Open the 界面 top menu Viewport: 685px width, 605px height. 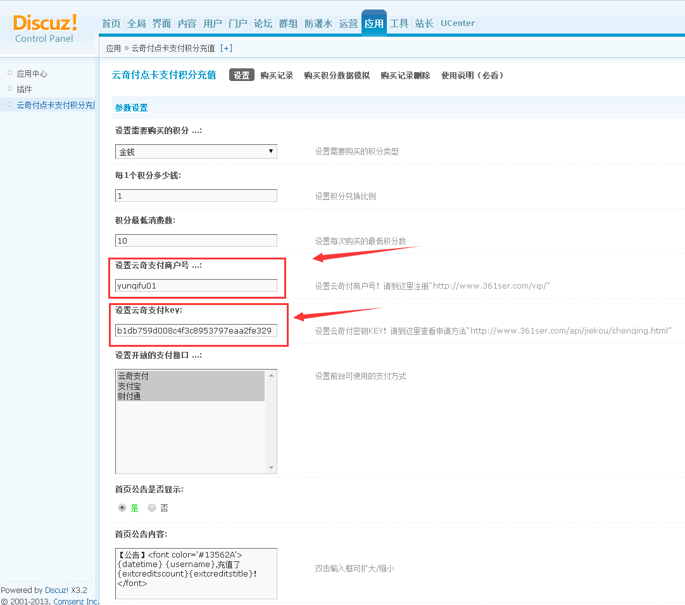point(161,23)
